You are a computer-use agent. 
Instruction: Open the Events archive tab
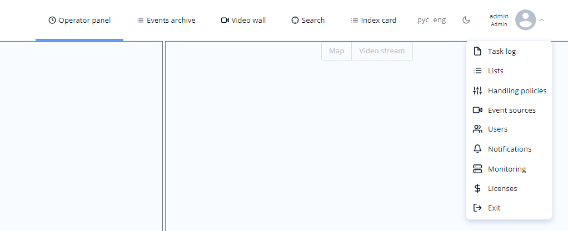point(166,21)
